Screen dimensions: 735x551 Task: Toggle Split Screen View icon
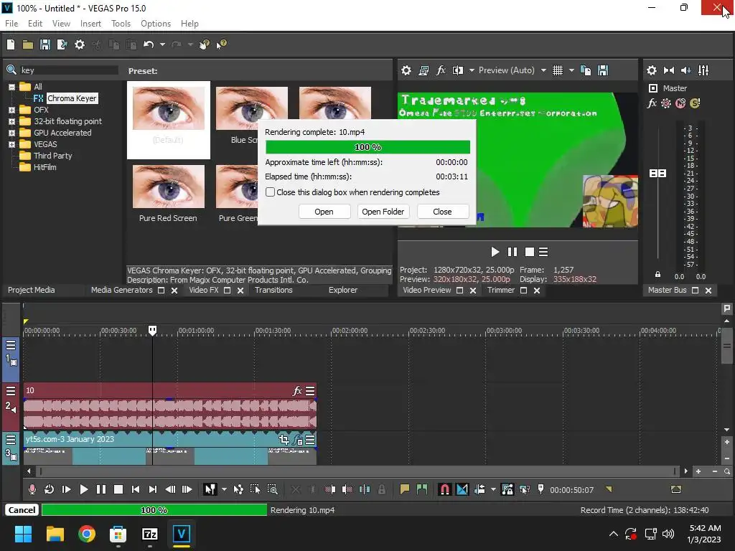(x=458, y=70)
